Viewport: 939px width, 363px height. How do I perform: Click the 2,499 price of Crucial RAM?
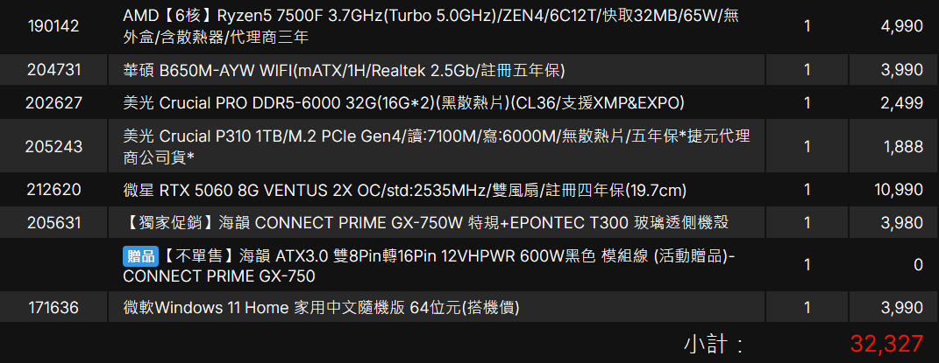point(902,103)
